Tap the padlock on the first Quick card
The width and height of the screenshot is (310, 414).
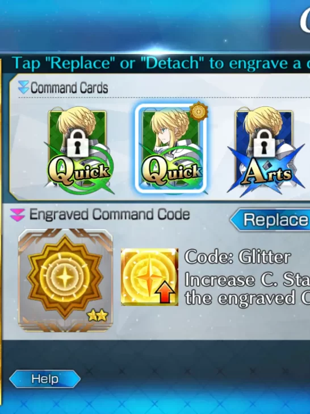pyautogui.click(x=77, y=144)
